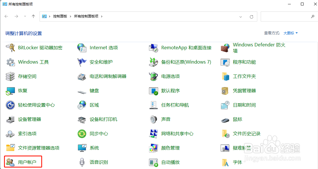Click inside the search box

point(286,16)
